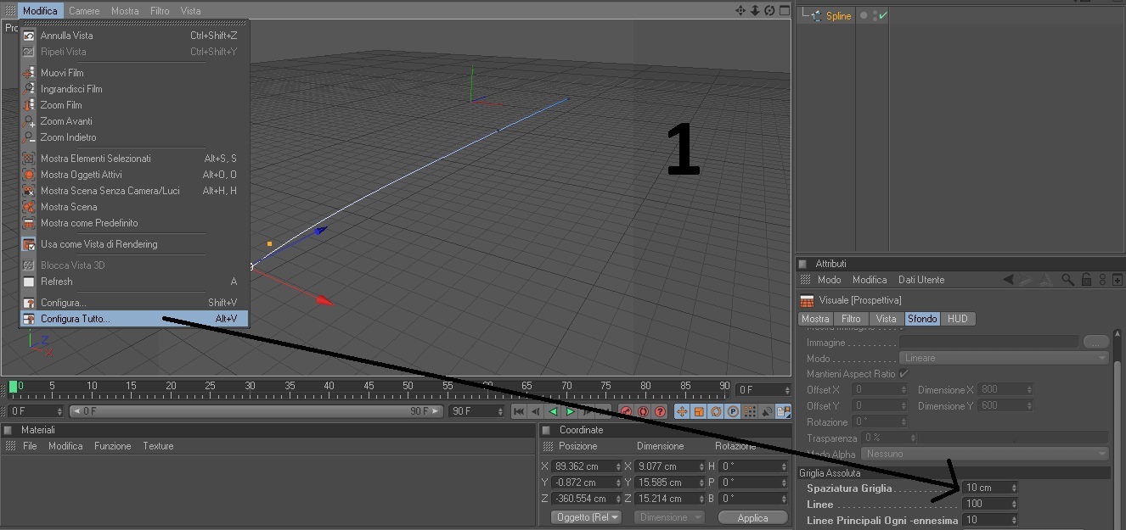Click the 0 F to 90 F preview range slider

tap(256, 411)
